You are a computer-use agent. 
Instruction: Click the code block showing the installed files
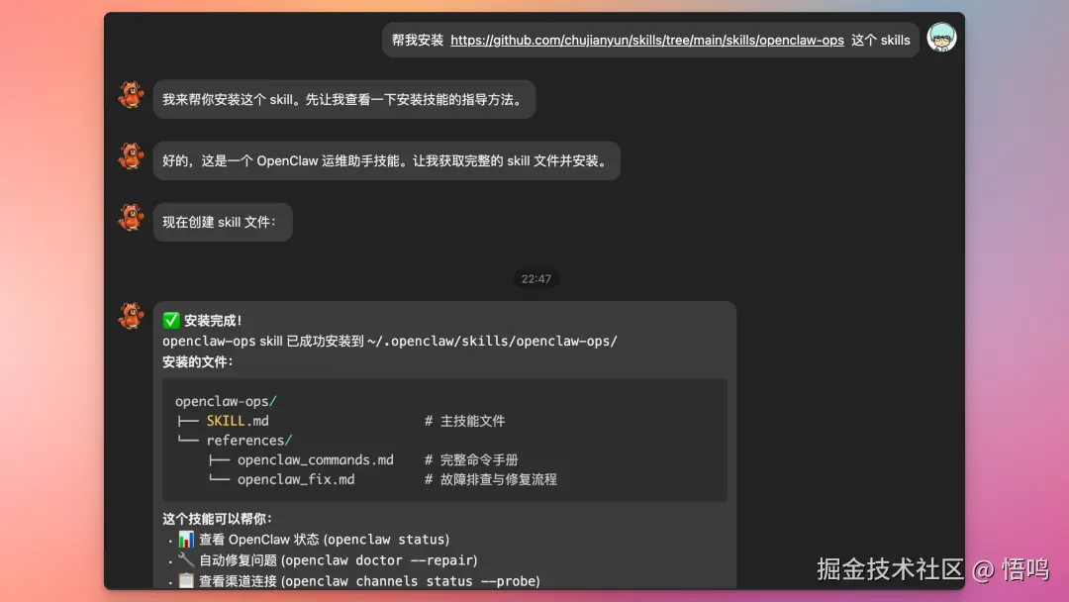click(x=444, y=440)
